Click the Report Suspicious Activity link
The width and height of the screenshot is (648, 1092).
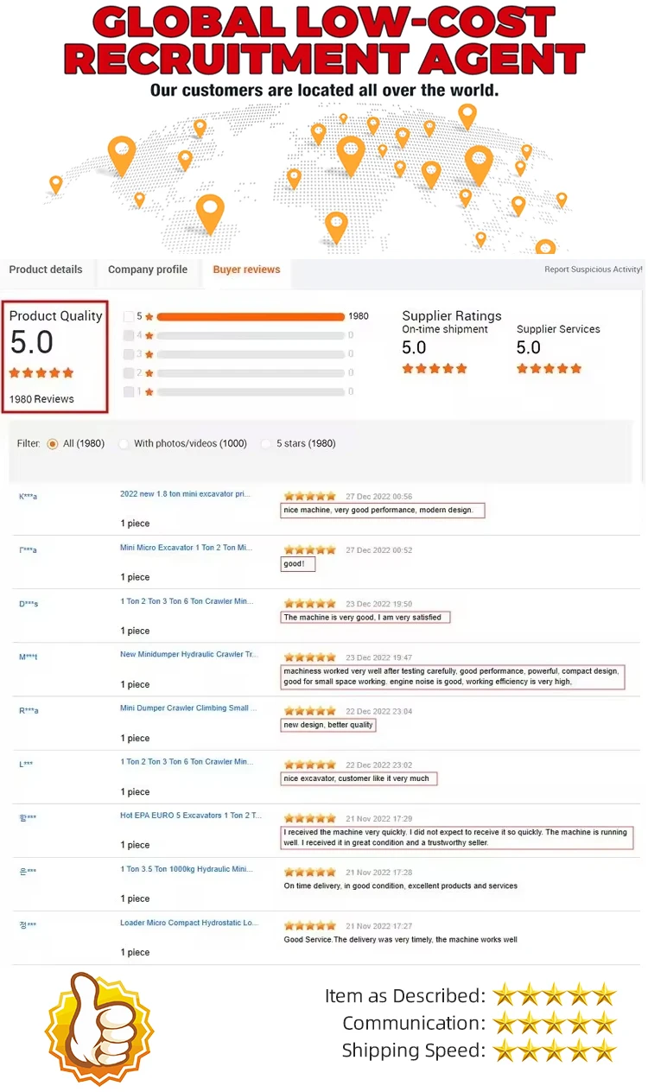click(x=593, y=270)
